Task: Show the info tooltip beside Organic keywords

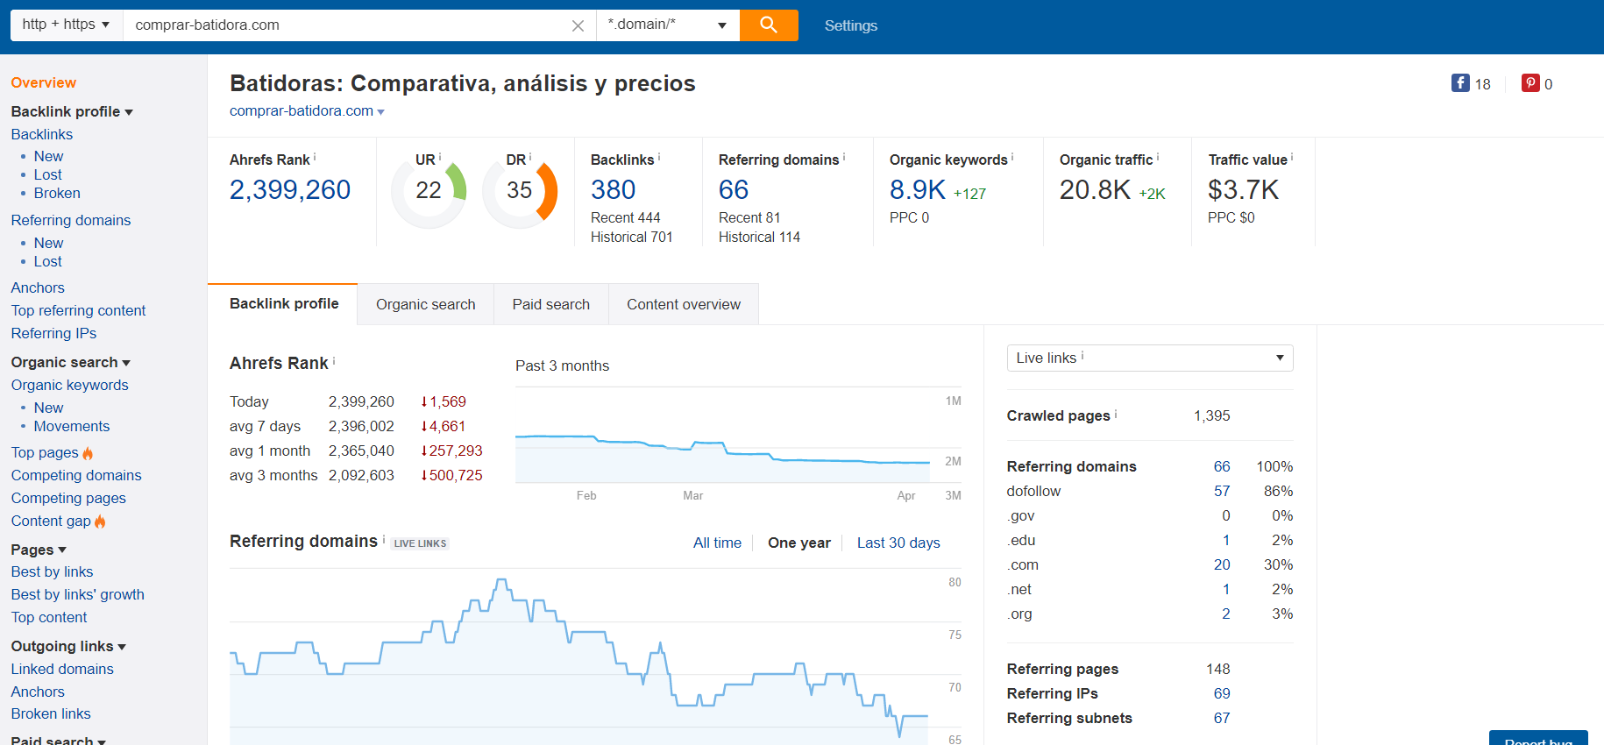Action: pos(1012,157)
